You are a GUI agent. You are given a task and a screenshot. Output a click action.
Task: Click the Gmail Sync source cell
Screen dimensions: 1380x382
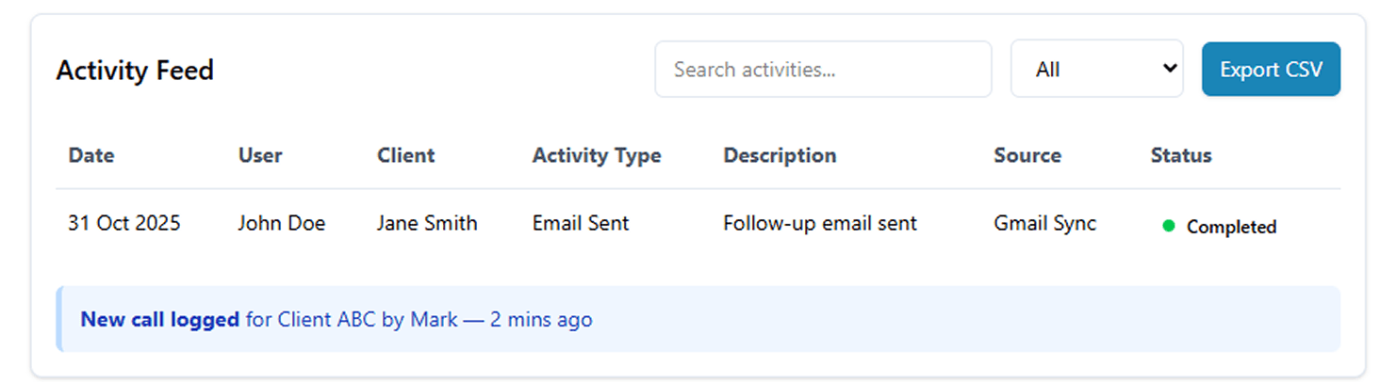click(1045, 224)
